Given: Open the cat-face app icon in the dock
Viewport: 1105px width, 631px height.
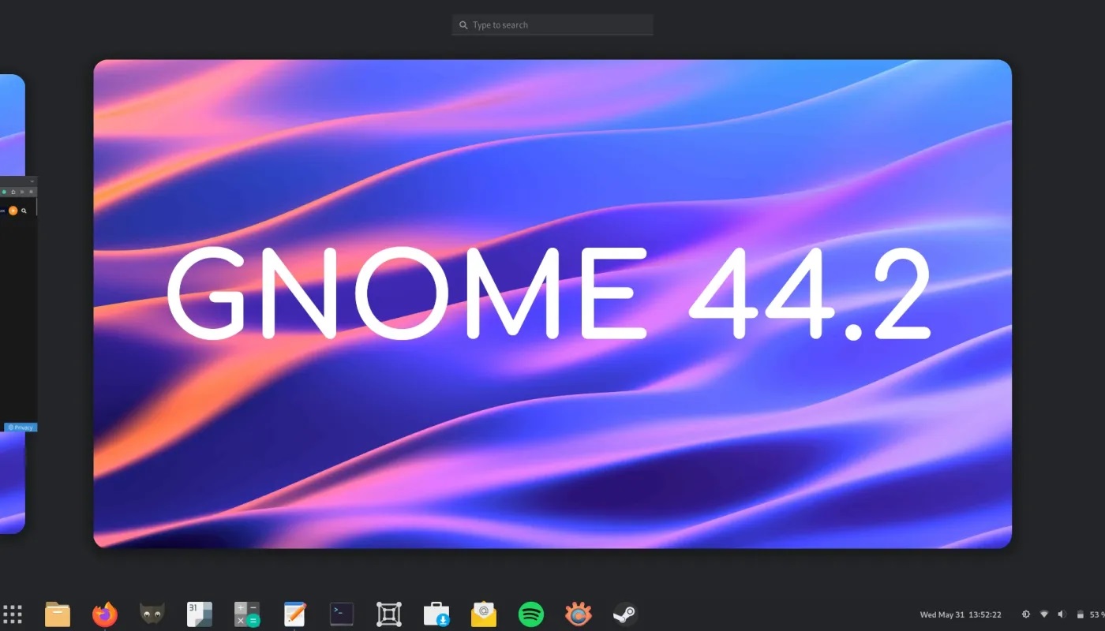Looking at the screenshot, I should coord(152,614).
